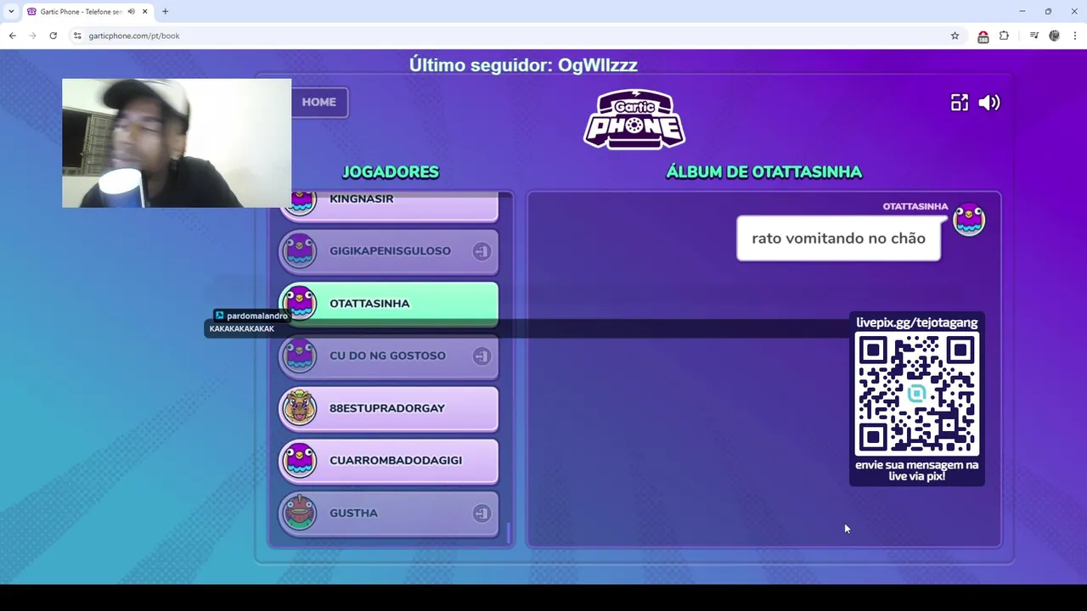This screenshot has height=611, width=1087.
Task: Open the Chrome three-dot menu
Action: tap(1075, 36)
